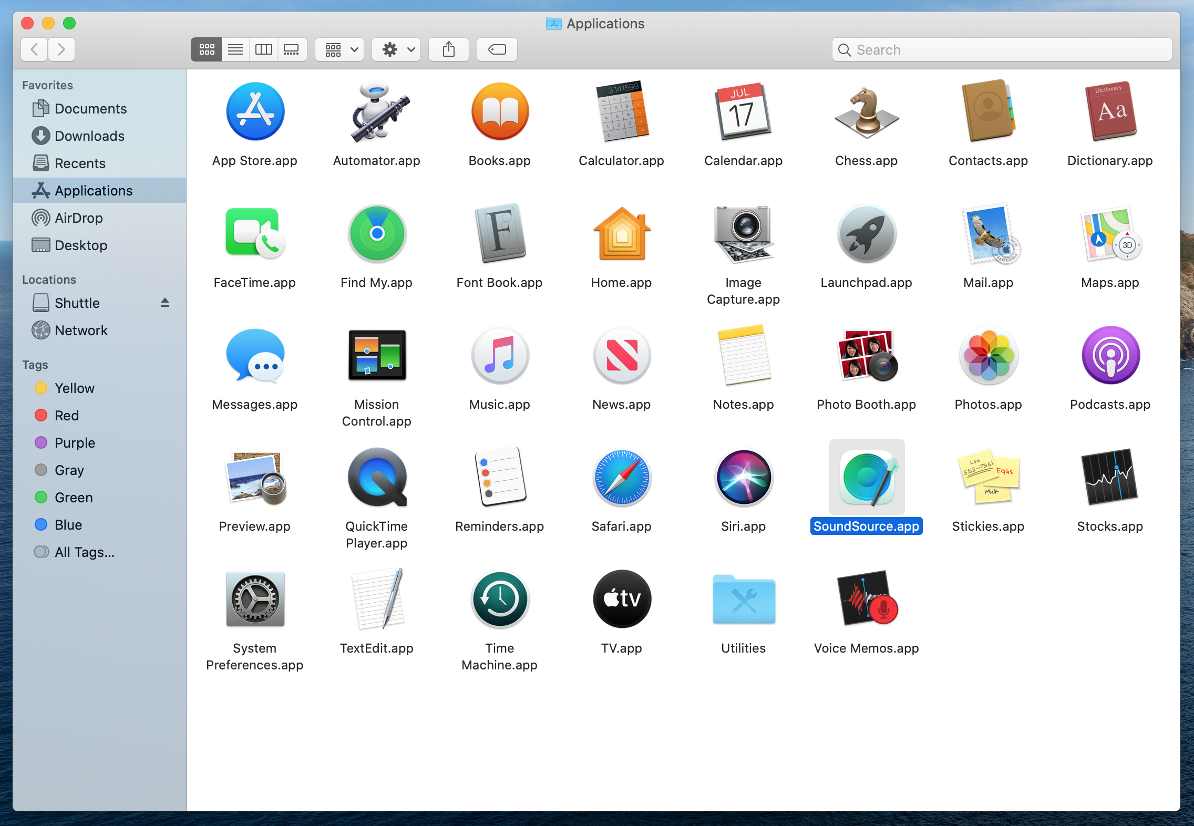Select the FaceTime app icon
Screen dimensions: 1194x826
click(255, 233)
